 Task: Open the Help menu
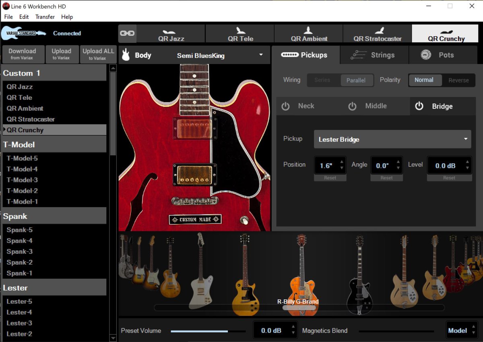67,17
